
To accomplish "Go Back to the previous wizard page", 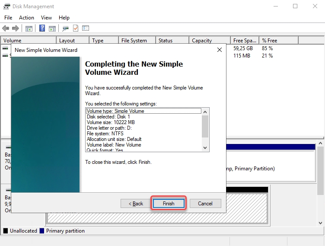I will (x=136, y=204).
